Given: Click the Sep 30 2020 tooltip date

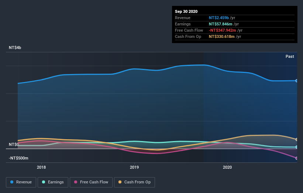Looking at the screenshot, I should click(186, 11).
